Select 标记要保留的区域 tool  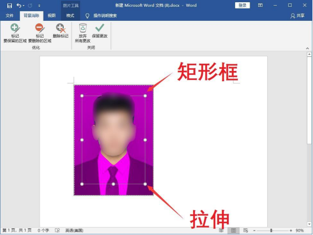(15, 33)
